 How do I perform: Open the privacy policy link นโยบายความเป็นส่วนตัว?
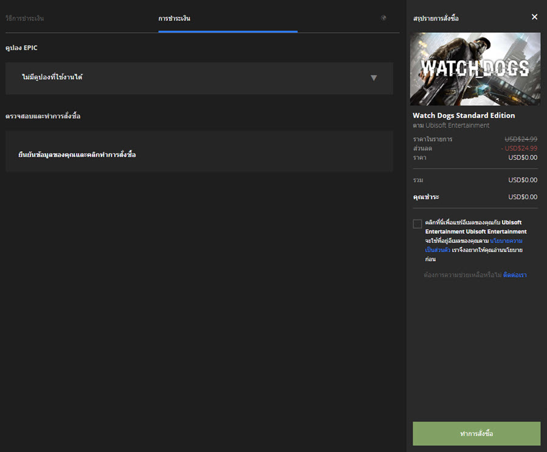point(473,245)
